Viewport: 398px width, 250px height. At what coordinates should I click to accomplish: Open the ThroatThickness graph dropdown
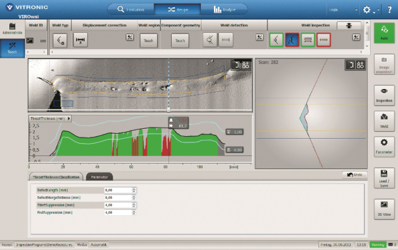coord(70,118)
